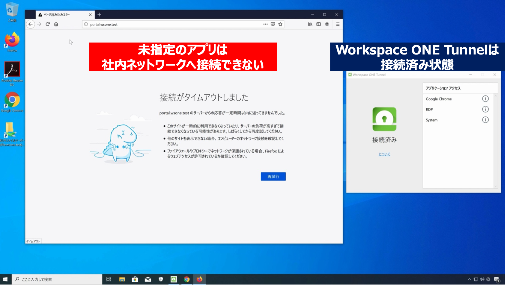
Task: Minimize the Workspace ONE Tunnel window
Action: 471,75
